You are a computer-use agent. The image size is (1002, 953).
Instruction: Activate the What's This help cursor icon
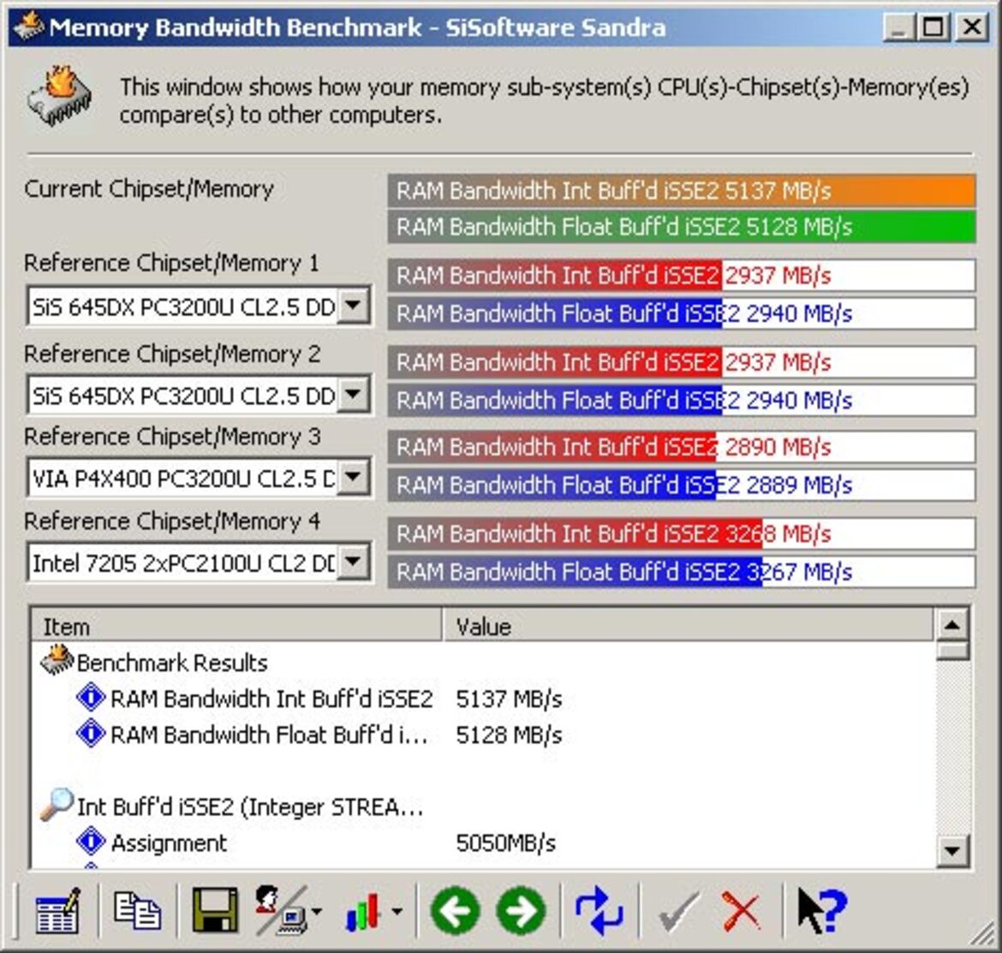(822, 910)
